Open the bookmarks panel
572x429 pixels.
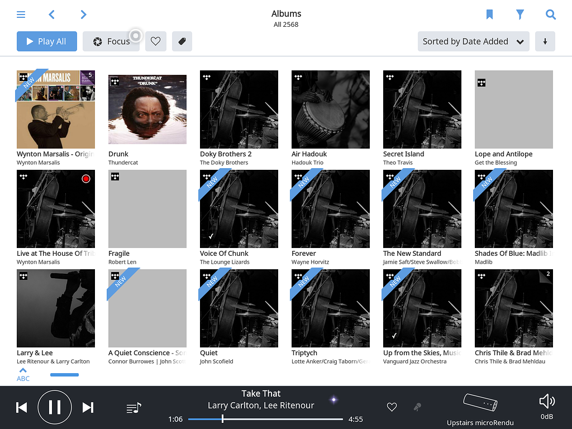click(x=489, y=15)
